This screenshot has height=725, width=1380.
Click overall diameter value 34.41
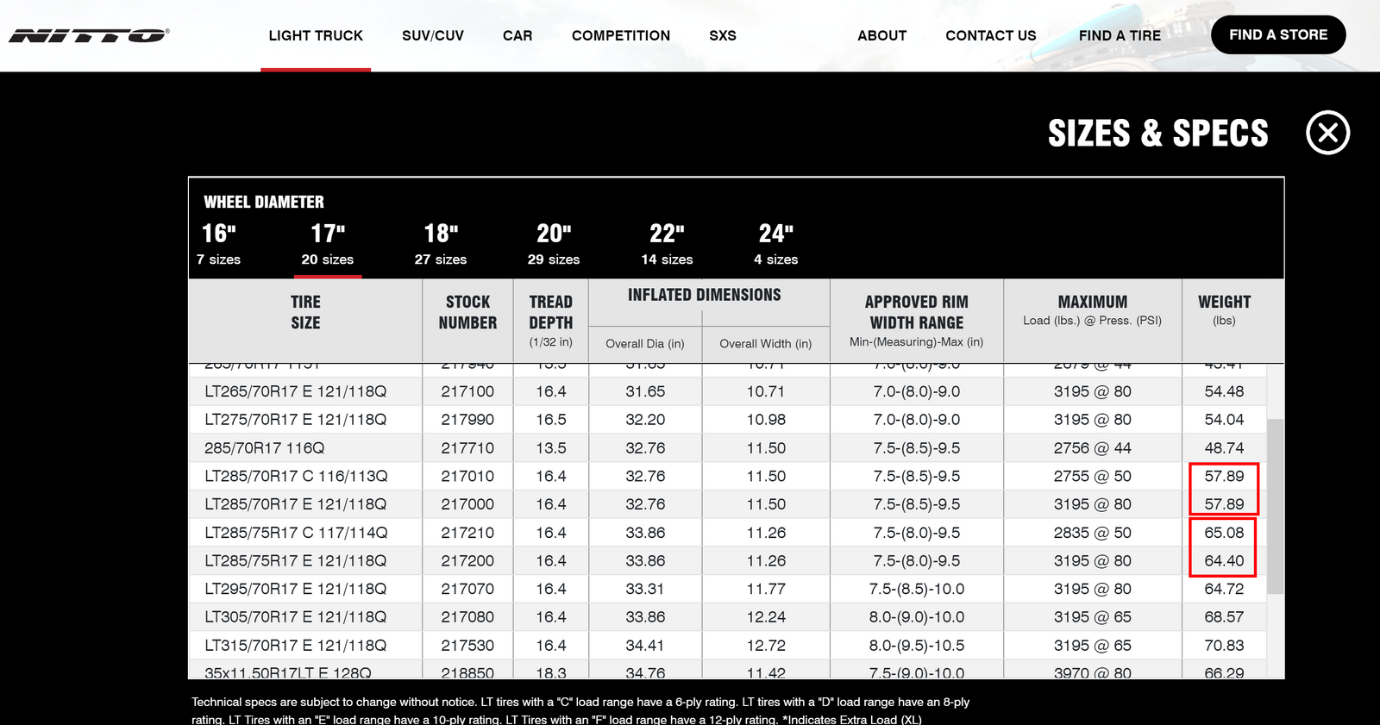(x=645, y=646)
